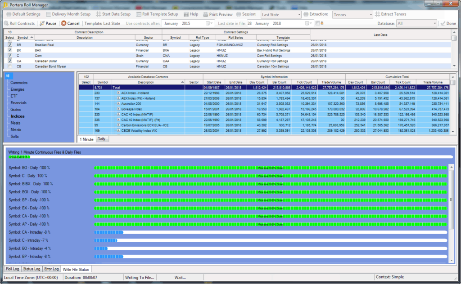Click the contract table scrollbar down arrow
Image resolution: width=461 pixels, height=284 pixels.
click(x=454, y=66)
